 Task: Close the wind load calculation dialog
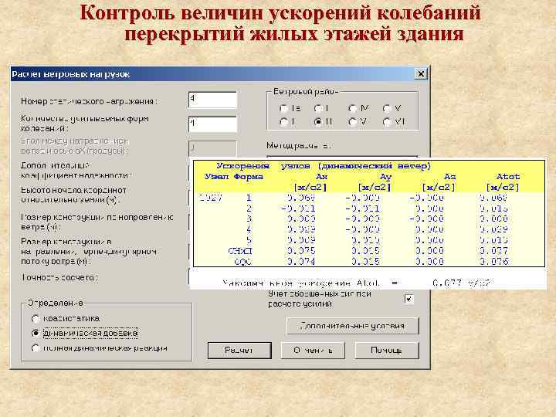[x=421, y=74]
